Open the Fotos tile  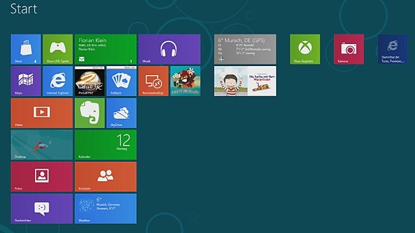pos(41,177)
